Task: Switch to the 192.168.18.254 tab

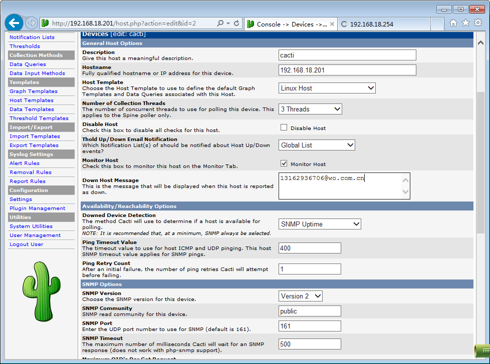Action: [x=384, y=24]
